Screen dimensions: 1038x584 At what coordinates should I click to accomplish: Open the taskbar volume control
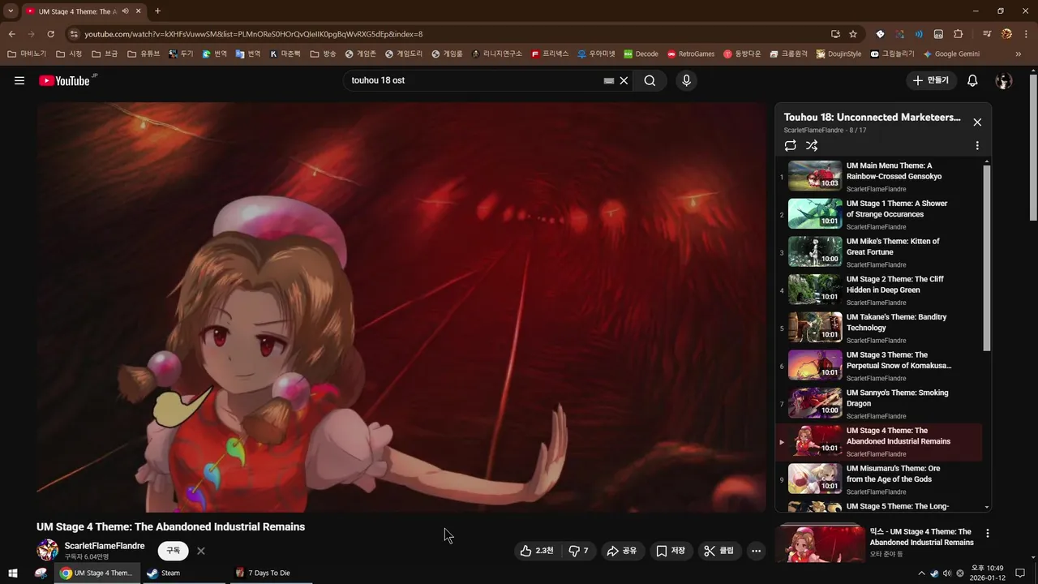point(947,573)
